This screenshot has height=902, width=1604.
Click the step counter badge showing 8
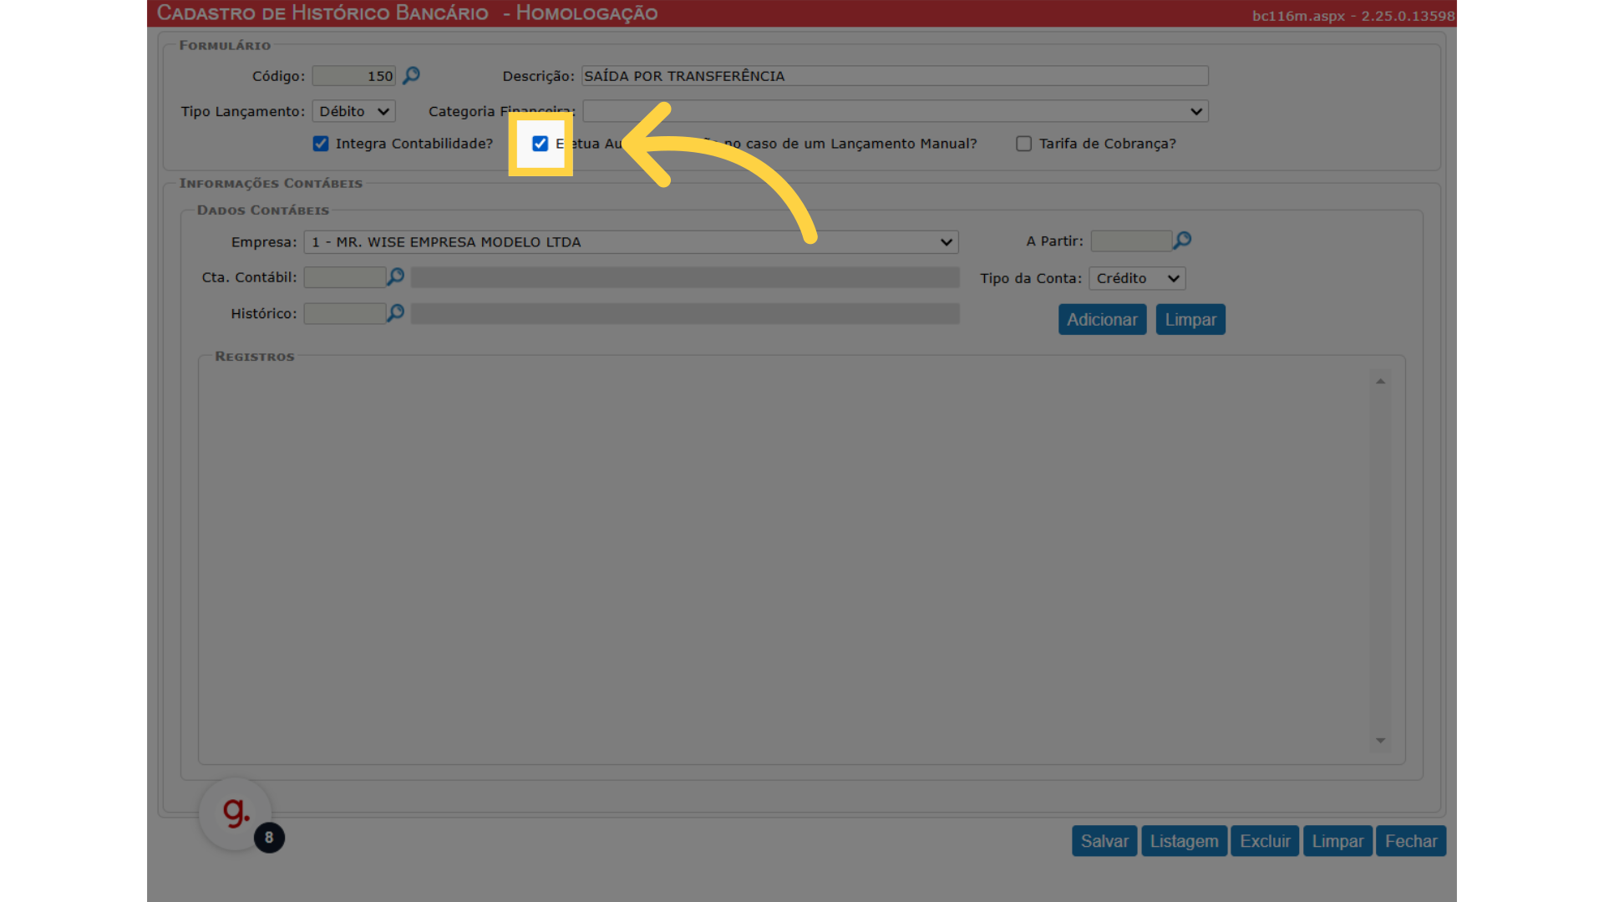(269, 838)
